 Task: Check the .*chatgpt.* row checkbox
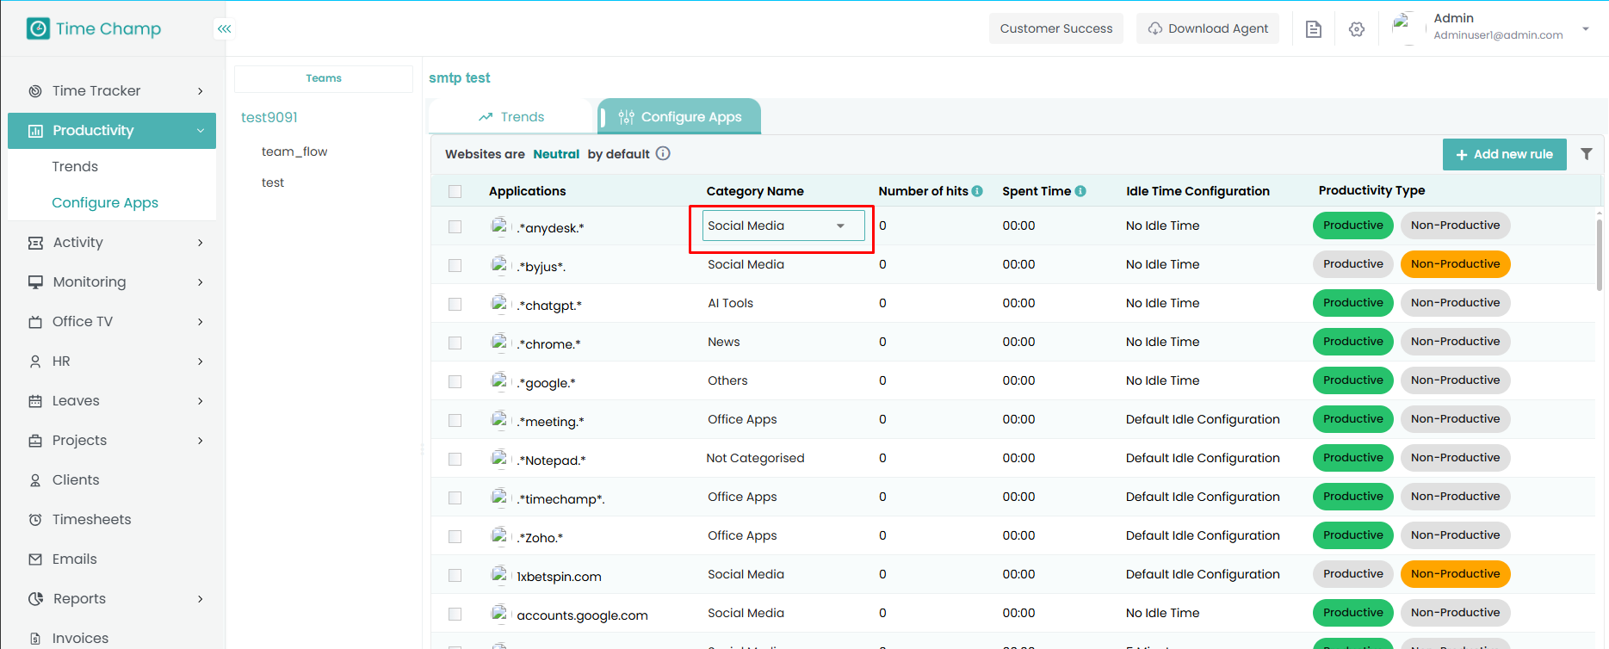pyautogui.click(x=455, y=305)
